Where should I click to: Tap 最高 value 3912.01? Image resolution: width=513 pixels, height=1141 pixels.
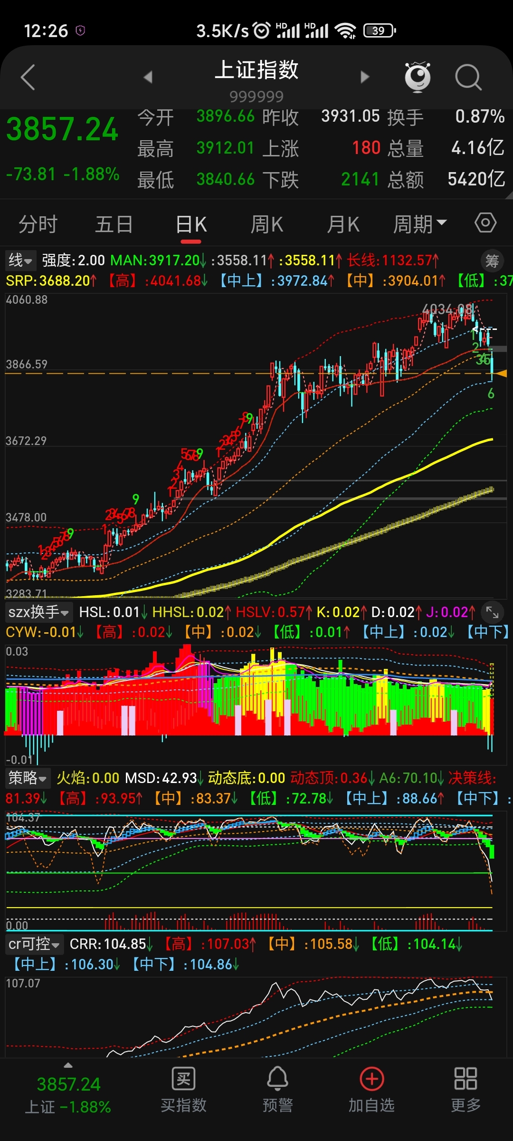tap(226, 148)
